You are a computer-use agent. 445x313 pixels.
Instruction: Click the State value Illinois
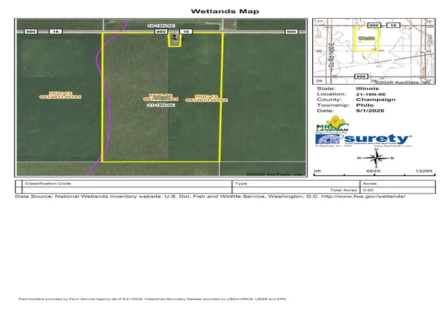tap(367, 88)
